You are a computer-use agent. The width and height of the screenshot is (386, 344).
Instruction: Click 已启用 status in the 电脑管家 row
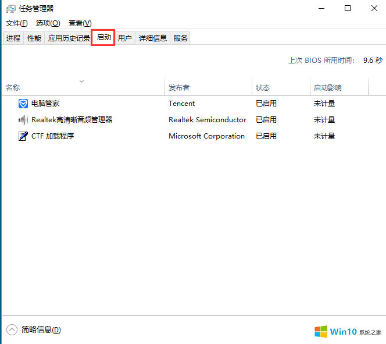point(266,104)
